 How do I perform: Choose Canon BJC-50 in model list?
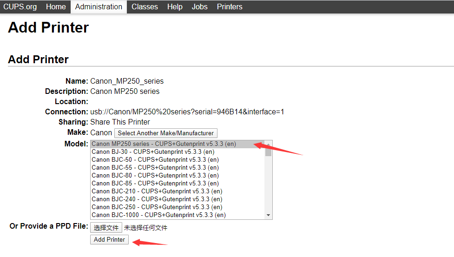178,160
